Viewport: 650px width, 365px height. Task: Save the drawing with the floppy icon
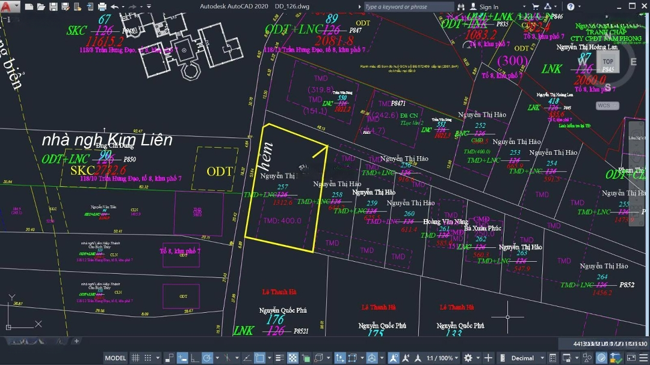coord(54,7)
